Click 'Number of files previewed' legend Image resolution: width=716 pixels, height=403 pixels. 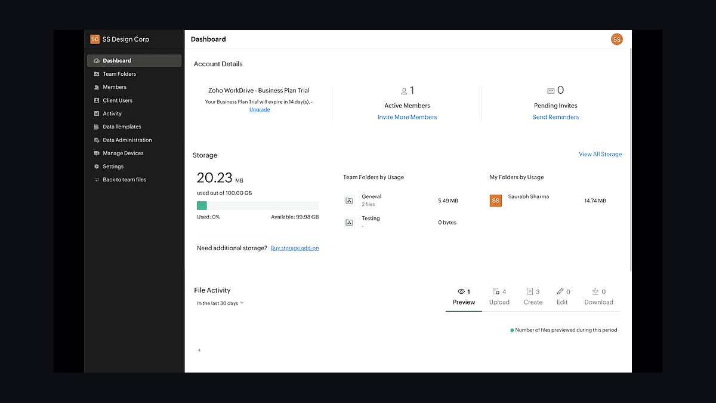564,330
